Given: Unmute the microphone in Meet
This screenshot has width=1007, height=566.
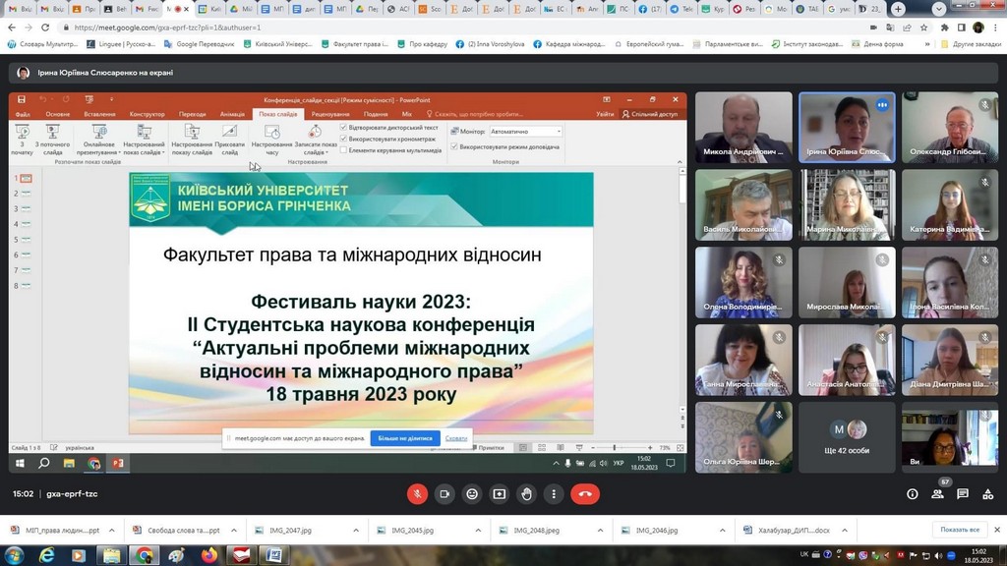Looking at the screenshot, I should 417,494.
